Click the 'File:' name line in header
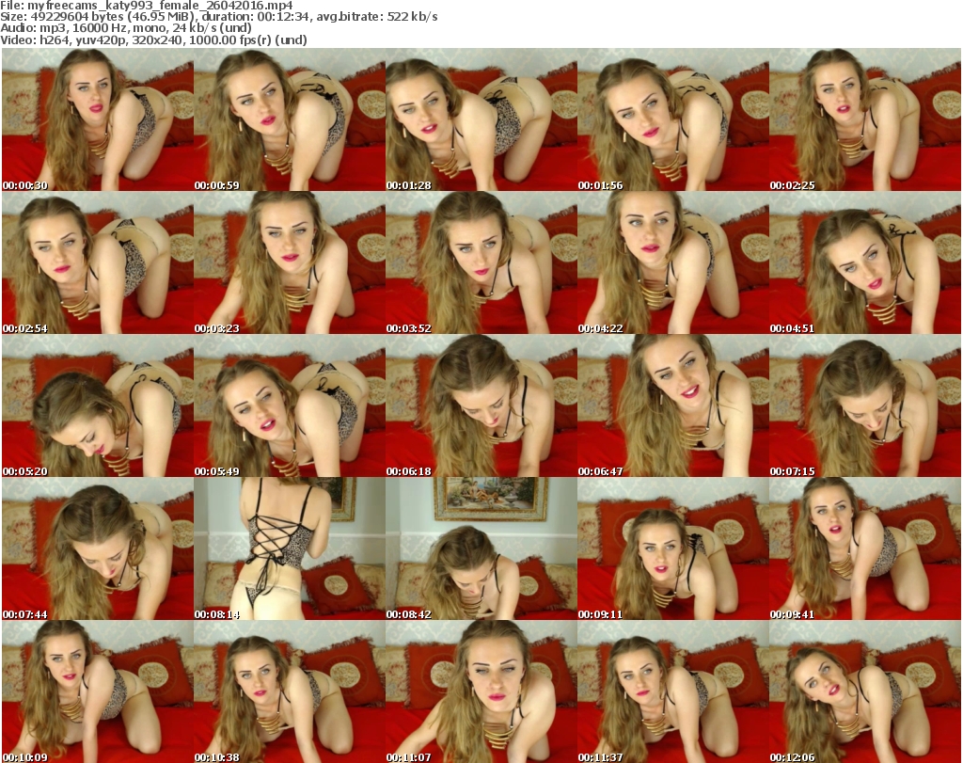This screenshot has height=763, width=963. tap(147, 6)
